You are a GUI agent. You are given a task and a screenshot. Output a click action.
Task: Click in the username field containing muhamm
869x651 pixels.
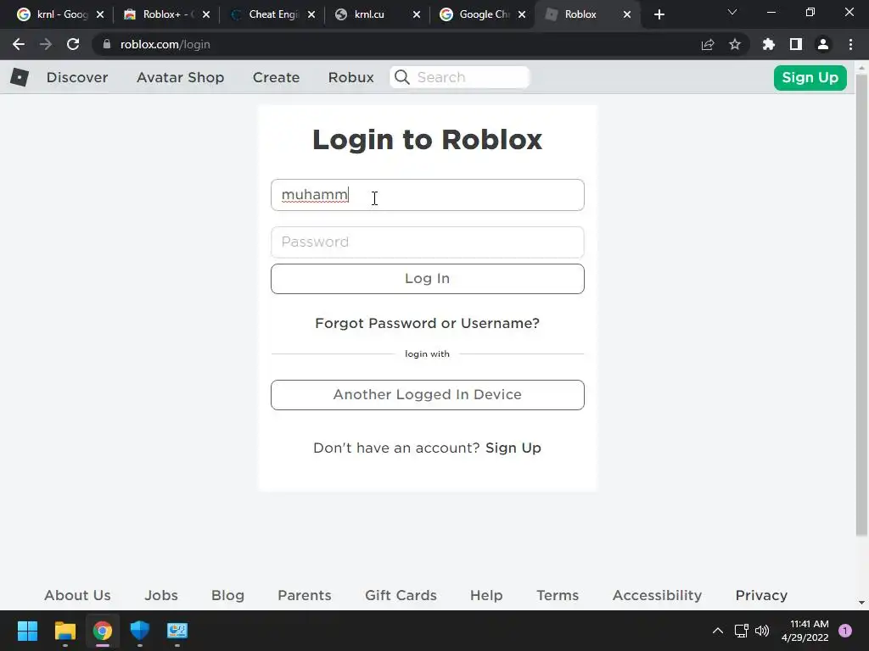[428, 195]
